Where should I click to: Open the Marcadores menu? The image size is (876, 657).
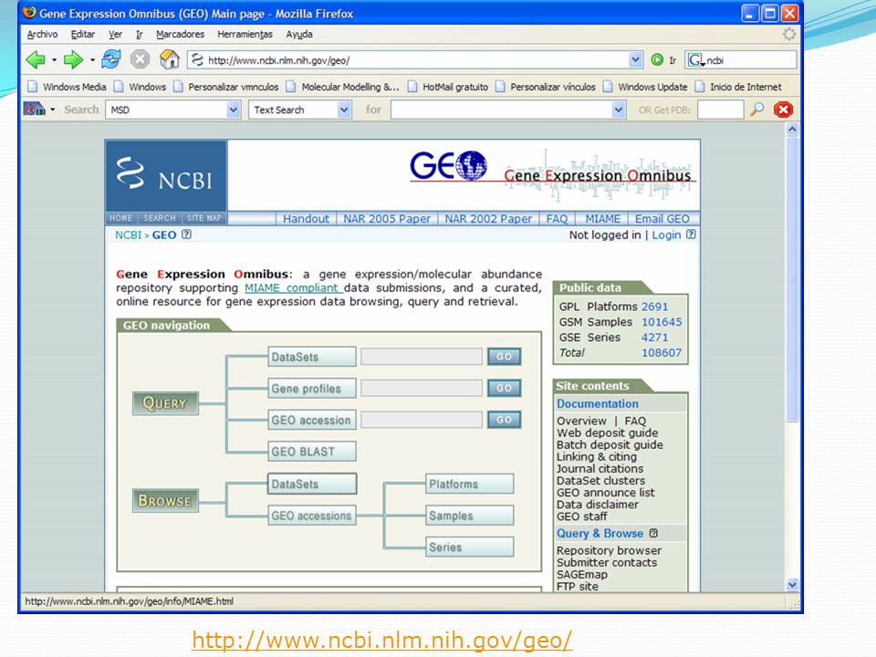(180, 34)
